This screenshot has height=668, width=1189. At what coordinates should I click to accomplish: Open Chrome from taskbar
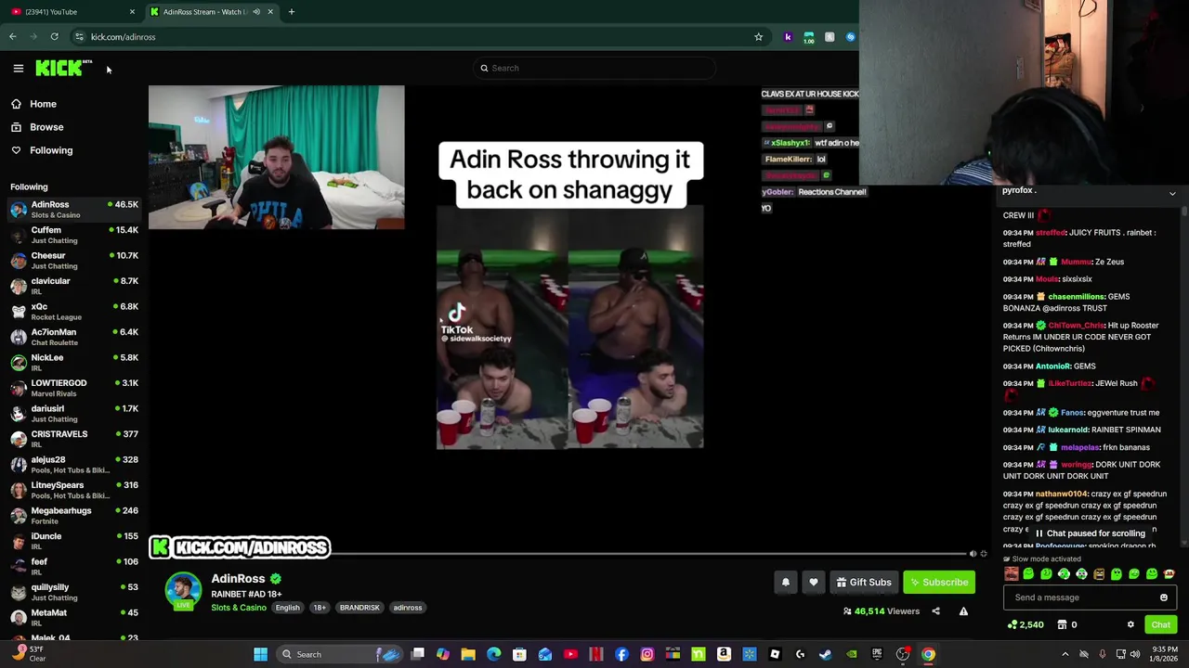pos(927,654)
